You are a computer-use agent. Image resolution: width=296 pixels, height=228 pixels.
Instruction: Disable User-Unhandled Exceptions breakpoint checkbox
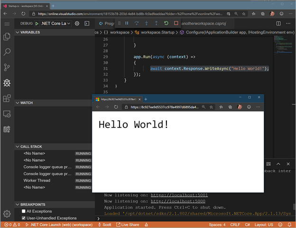tap(24, 218)
